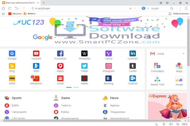This screenshot has height=126, width=190.
Task: Open the Youtube shortcut tile
Action: coord(36,55)
